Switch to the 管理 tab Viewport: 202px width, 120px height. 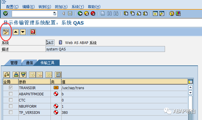[14, 63]
